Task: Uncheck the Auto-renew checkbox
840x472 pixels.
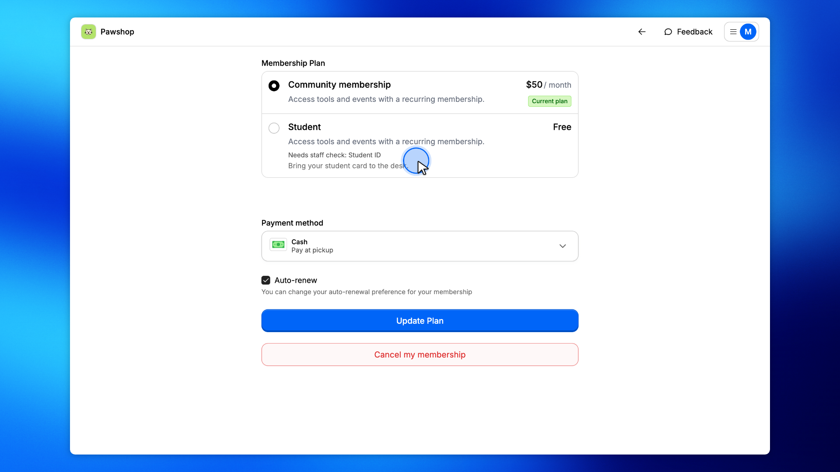Action: pyautogui.click(x=266, y=280)
